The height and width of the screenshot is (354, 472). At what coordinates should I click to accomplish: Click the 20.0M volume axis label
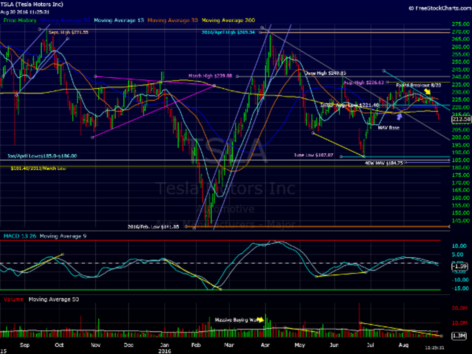click(x=460, y=308)
